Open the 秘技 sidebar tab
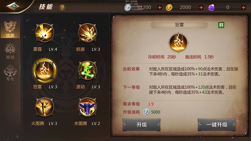The image size is (251, 141). coord(10,51)
